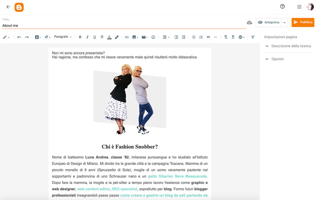Toggle the numbered list
The image size is (318, 200).
point(201,37)
